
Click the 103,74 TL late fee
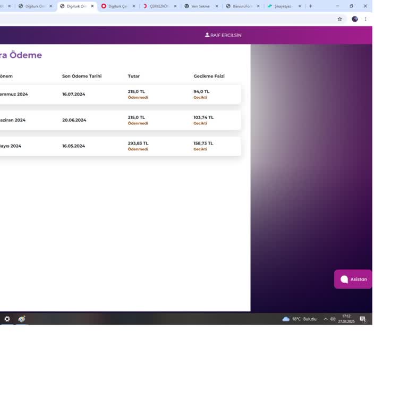(203, 117)
